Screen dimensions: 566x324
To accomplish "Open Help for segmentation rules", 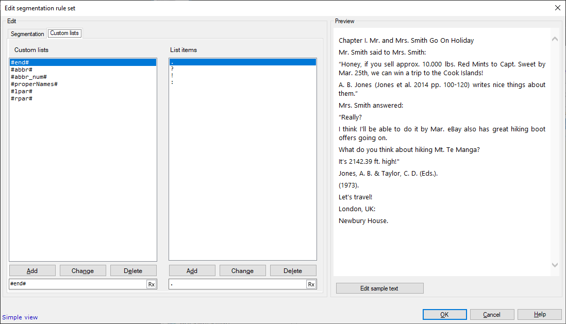I will pos(539,314).
